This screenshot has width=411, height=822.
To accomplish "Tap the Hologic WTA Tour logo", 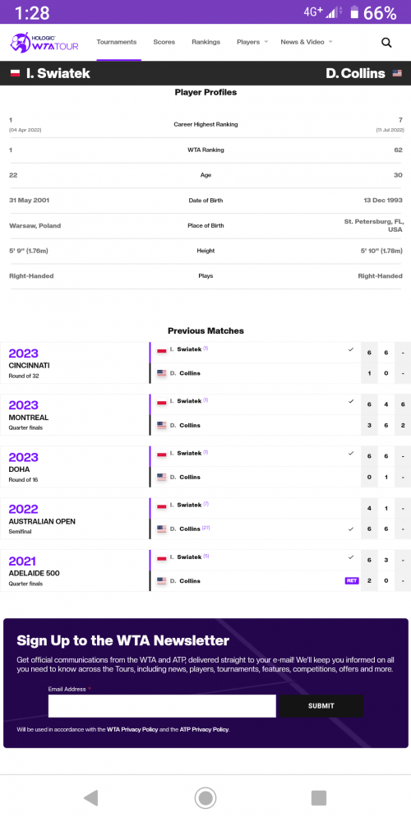I will pos(44,43).
